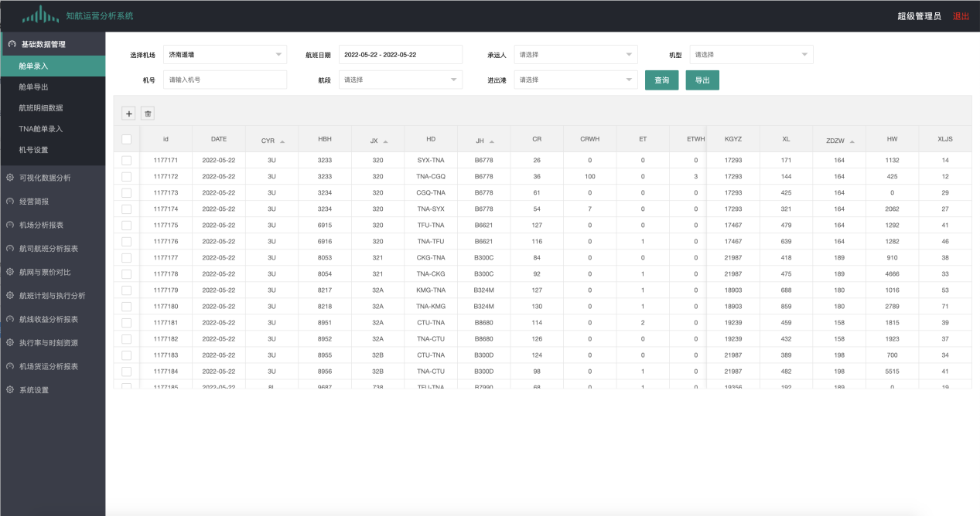Open the 机型 aircraft type dropdown
Image resolution: width=980 pixels, height=516 pixels.
point(751,55)
